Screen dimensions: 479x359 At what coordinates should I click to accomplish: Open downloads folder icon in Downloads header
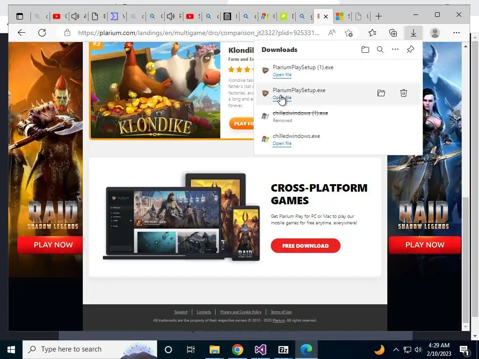click(365, 50)
